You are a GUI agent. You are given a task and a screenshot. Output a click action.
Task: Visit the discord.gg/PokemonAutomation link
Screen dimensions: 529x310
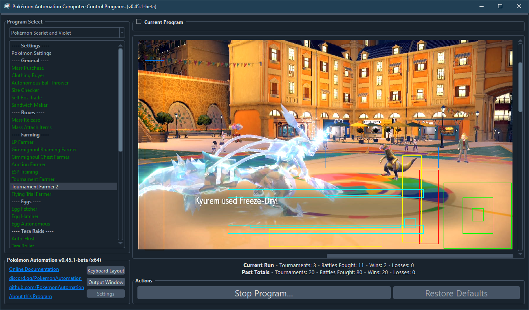coord(45,278)
